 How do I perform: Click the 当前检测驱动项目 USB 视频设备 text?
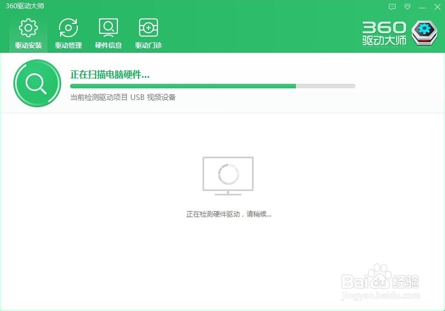pos(123,97)
